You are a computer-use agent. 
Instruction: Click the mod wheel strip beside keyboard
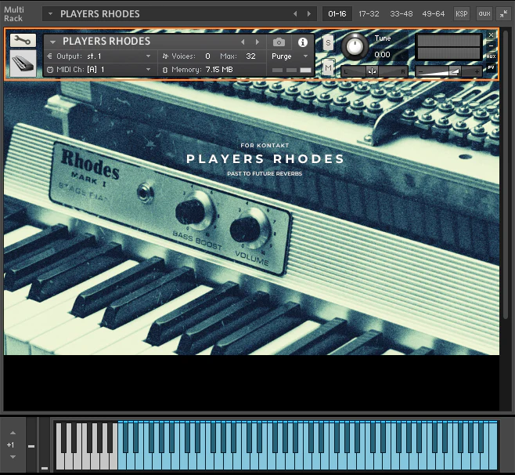tap(45, 444)
